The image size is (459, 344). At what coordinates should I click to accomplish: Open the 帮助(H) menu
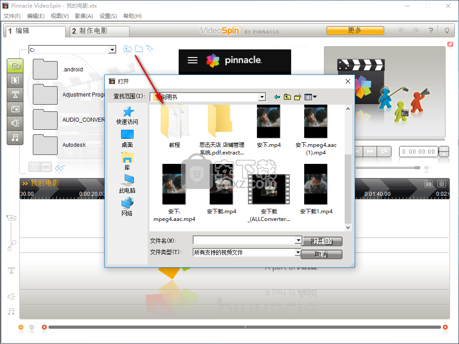(132, 16)
